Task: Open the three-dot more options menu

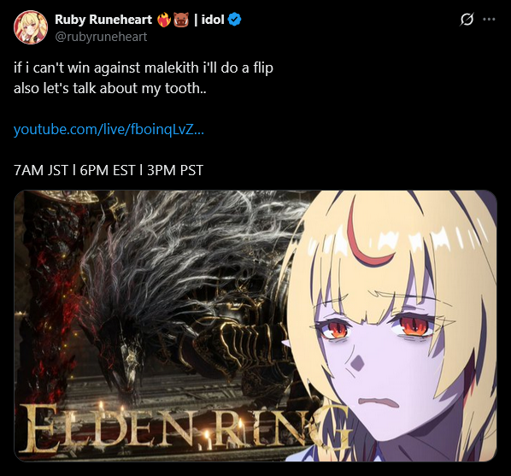Action: [x=489, y=20]
